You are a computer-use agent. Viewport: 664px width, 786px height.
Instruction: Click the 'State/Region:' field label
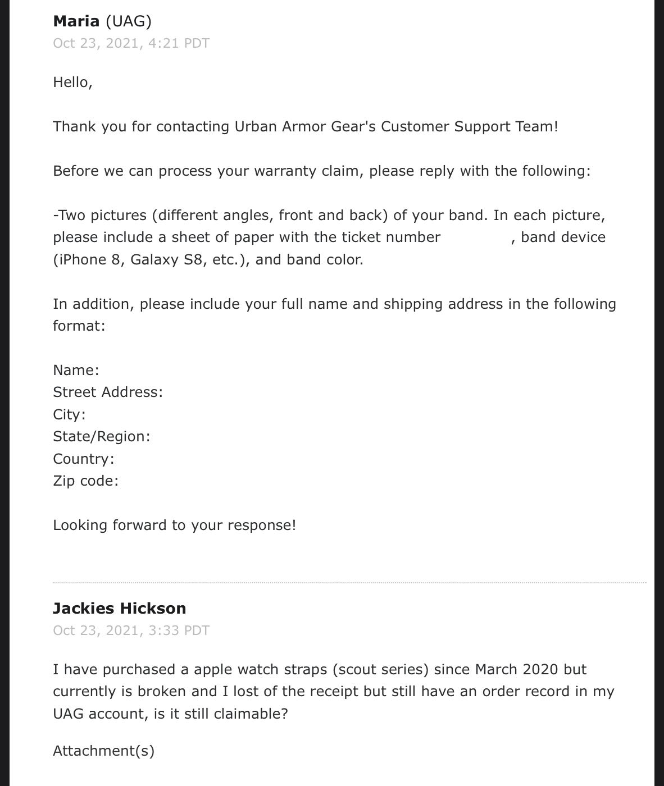102,437
